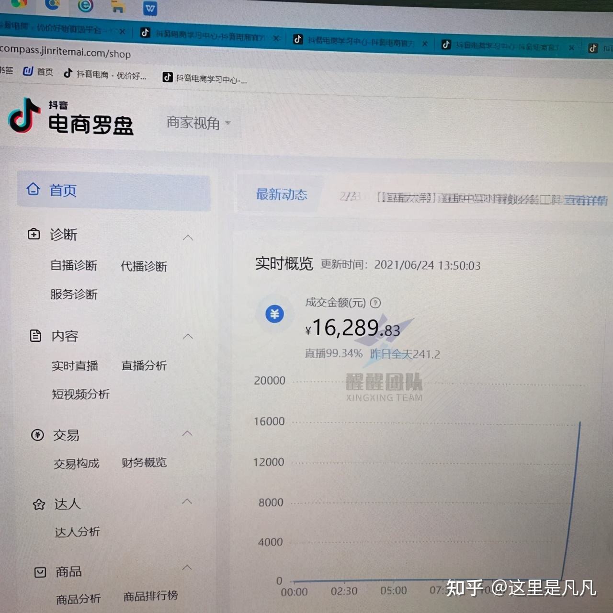The height and width of the screenshot is (613, 613).
Task: Click the 交易 yen circle icon
Action: [x=37, y=435]
